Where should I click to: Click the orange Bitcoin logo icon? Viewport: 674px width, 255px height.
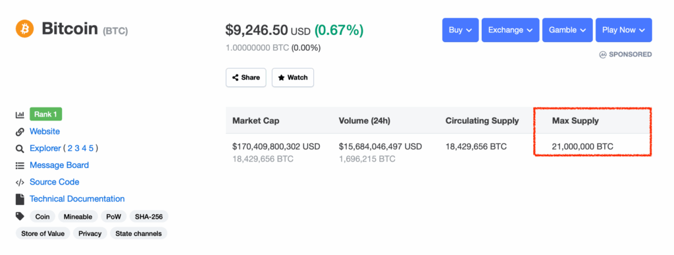coord(24,29)
